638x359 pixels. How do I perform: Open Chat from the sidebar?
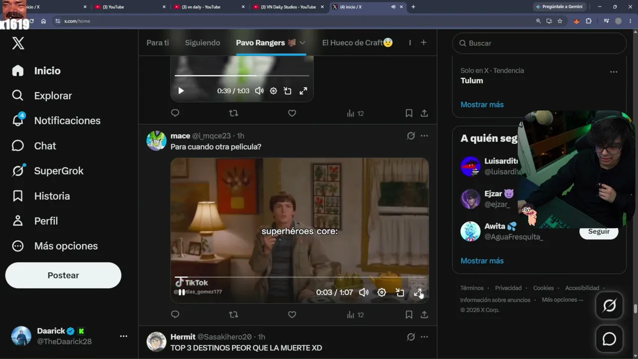[x=34, y=146]
